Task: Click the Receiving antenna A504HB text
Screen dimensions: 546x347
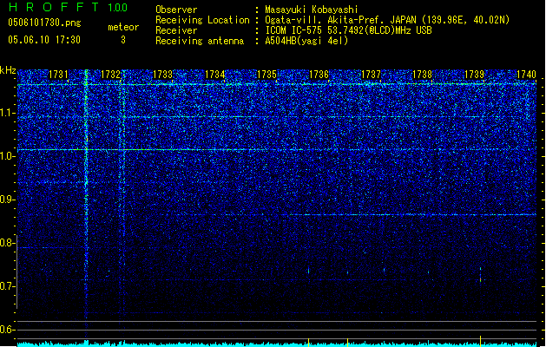Action: [306, 41]
